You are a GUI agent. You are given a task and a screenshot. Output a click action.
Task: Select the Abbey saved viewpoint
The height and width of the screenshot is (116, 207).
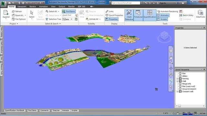click(185, 76)
